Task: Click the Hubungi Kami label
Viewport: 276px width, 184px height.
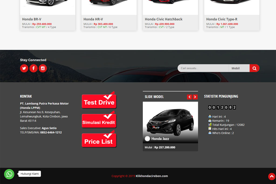Action: click(x=30, y=174)
